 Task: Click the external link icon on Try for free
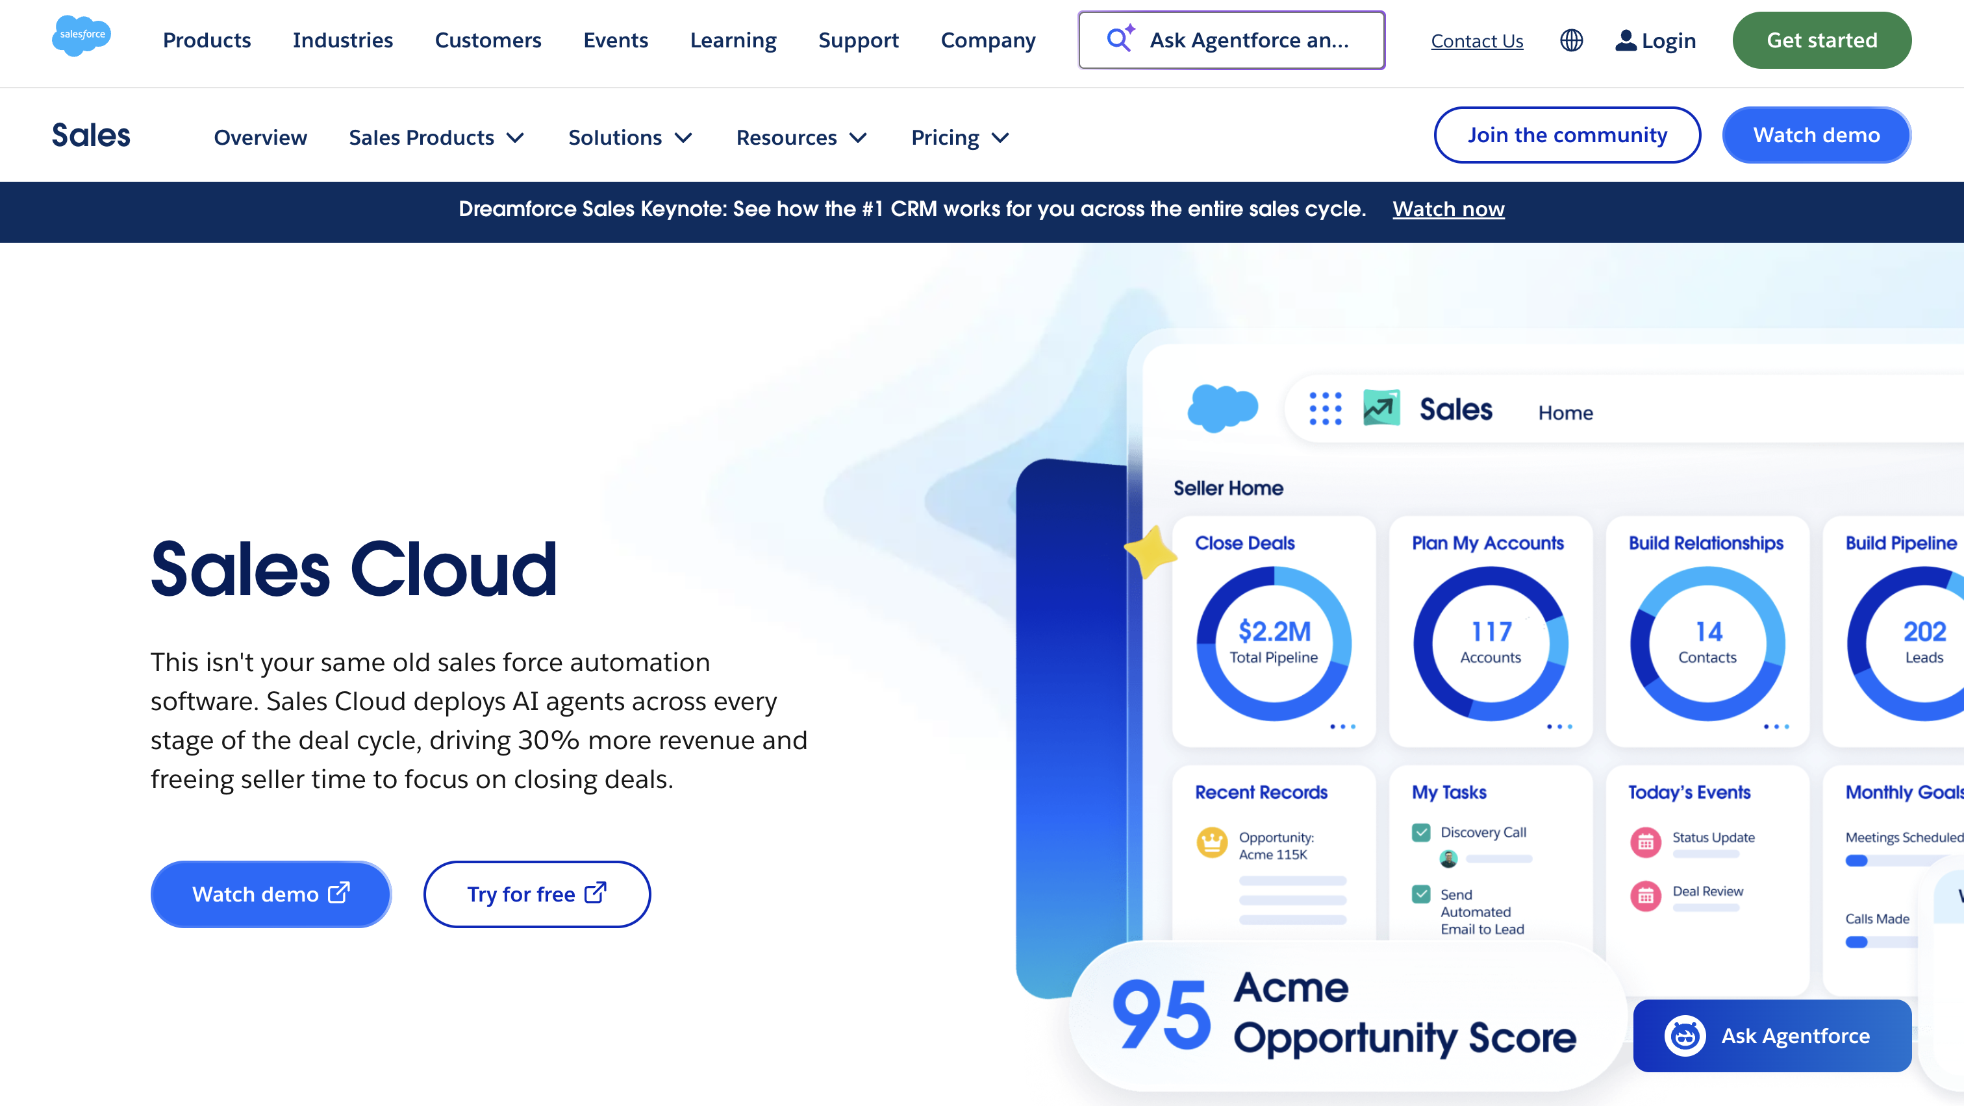(x=596, y=892)
